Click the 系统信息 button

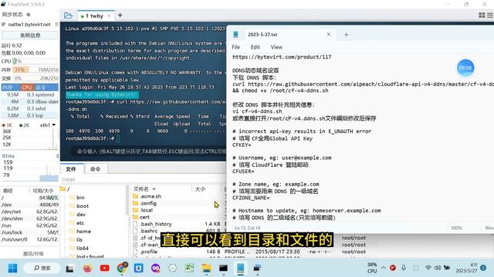[x=30, y=35]
